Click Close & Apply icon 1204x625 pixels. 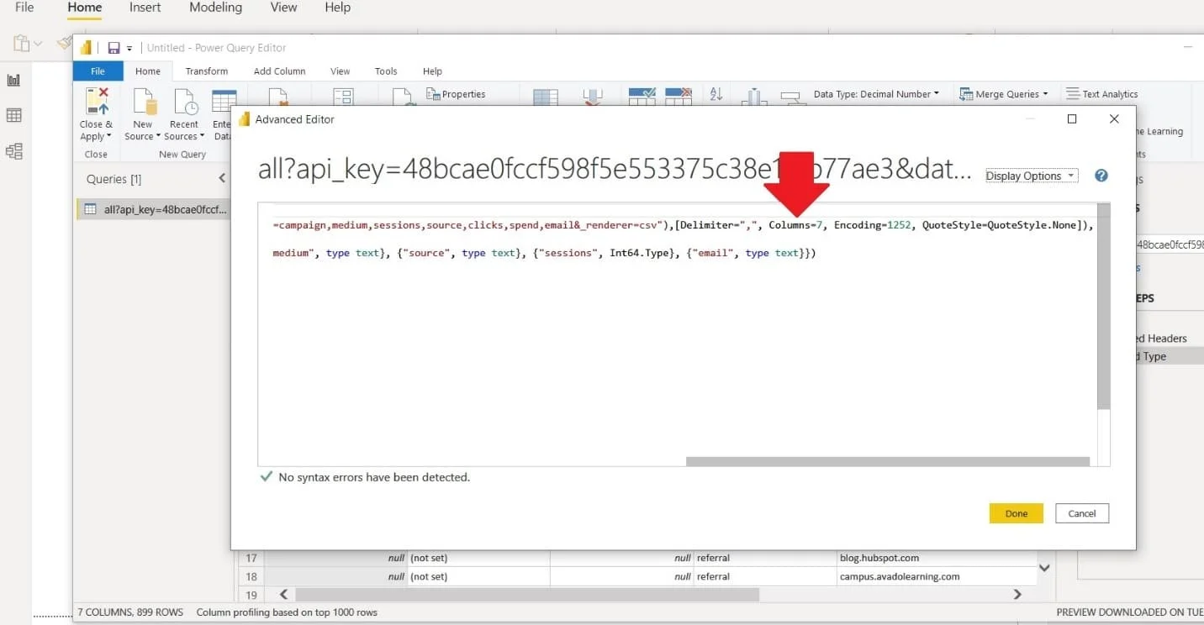click(98, 102)
